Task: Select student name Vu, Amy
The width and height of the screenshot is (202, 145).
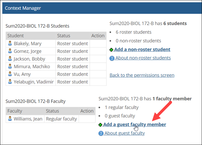Action: [22, 74]
